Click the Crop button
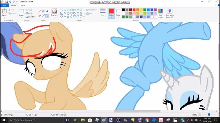The height and width of the screenshot is (123, 220). coord(29,10)
